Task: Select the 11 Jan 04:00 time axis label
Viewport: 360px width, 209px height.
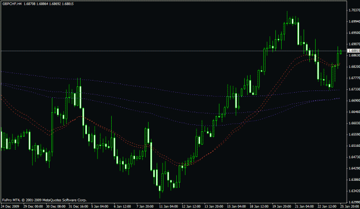Action: coord(169,207)
